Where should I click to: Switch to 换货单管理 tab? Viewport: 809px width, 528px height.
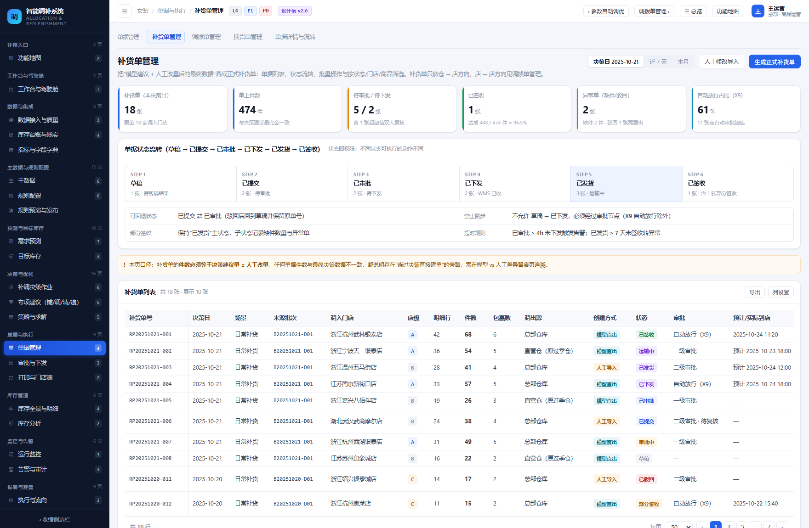pyautogui.click(x=248, y=37)
